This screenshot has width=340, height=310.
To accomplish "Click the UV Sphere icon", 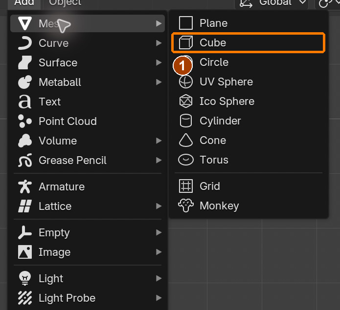I will point(186,82).
